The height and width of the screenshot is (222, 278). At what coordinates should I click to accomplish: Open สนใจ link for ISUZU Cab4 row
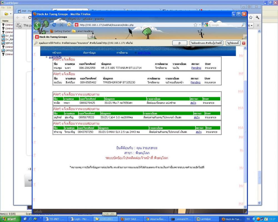click(197, 117)
